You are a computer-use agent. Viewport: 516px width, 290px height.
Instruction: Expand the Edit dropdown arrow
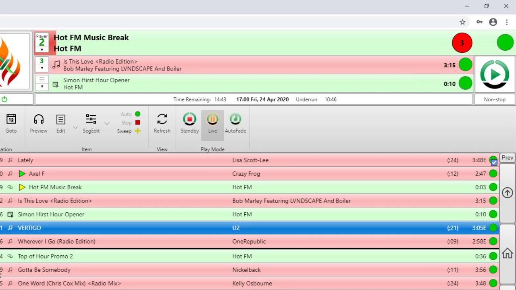pos(75,127)
